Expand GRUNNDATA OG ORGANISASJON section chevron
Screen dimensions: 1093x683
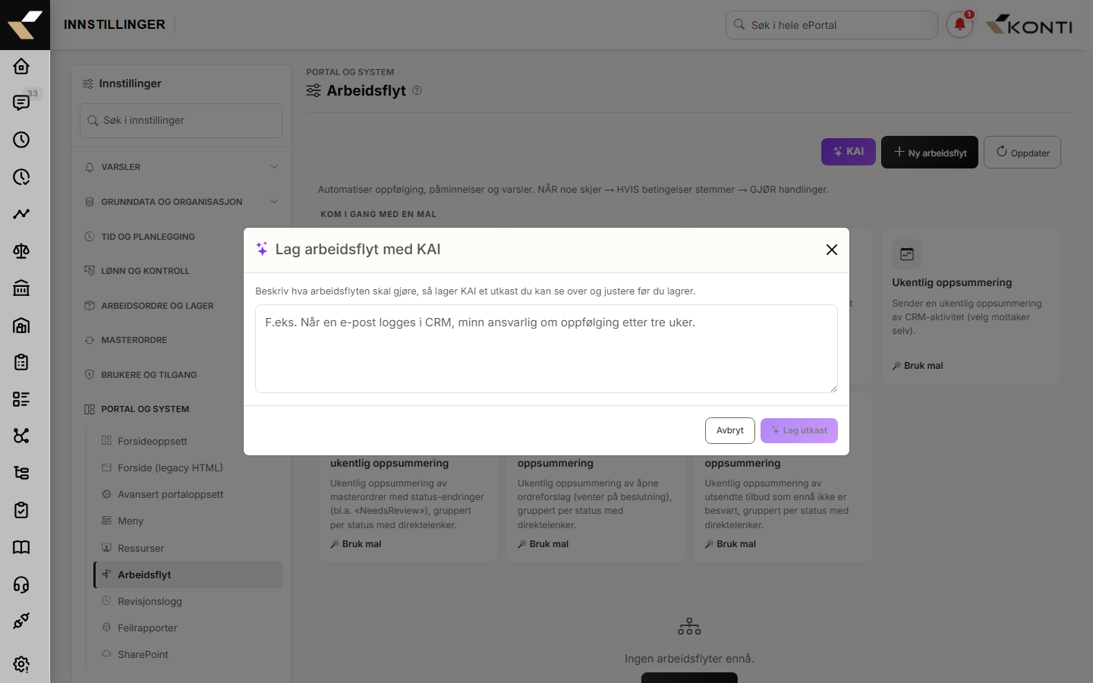tap(274, 202)
